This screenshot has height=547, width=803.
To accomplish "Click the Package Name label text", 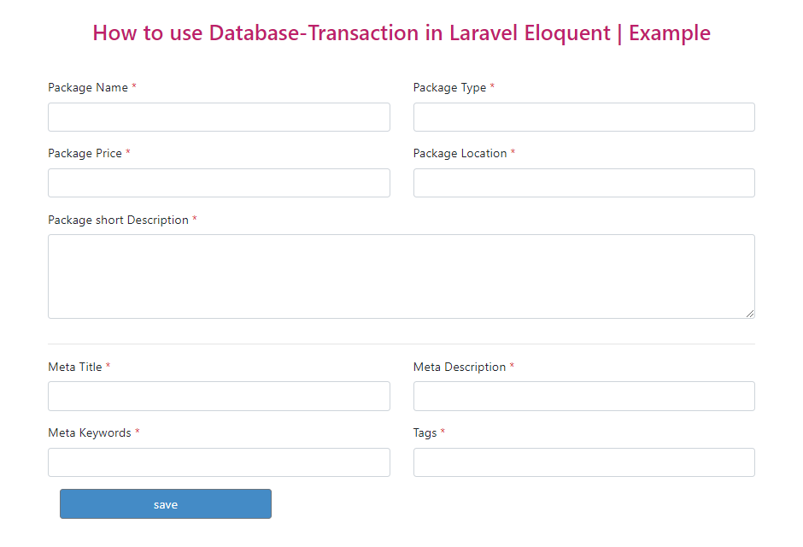I will click(x=85, y=87).
